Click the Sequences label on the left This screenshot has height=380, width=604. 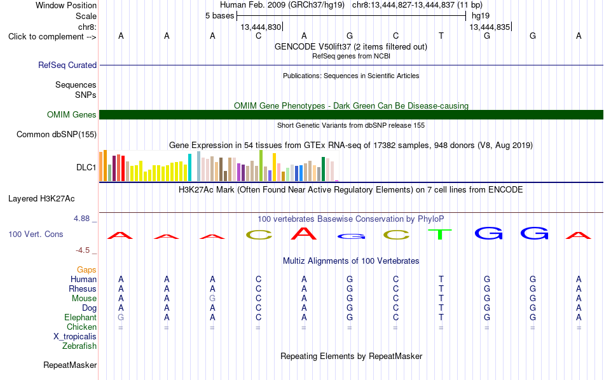point(76,85)
